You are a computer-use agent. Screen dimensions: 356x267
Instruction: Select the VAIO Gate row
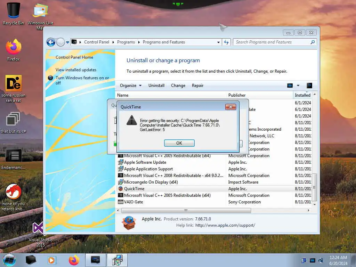[x=214, y=202]
